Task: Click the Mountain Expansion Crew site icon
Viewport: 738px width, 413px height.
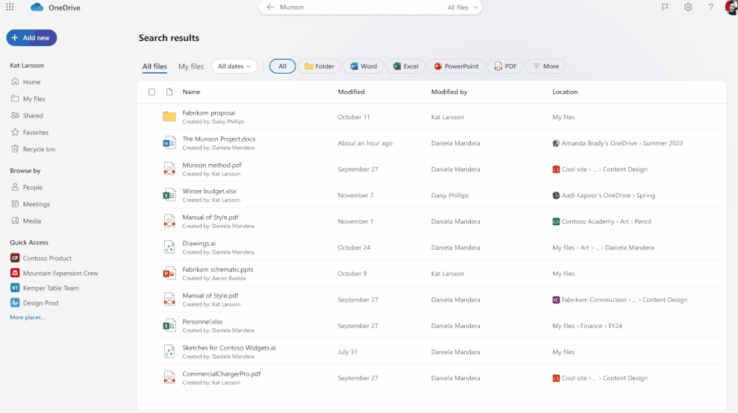Action: pos(15,273)
